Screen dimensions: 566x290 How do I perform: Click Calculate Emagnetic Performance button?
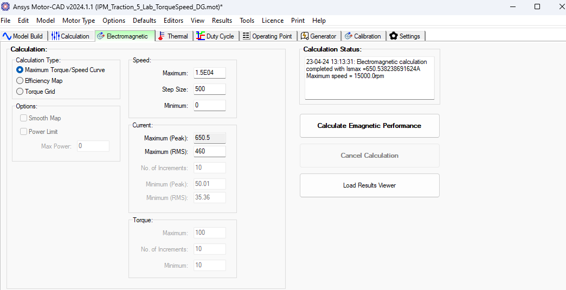(x=370, y=126)
